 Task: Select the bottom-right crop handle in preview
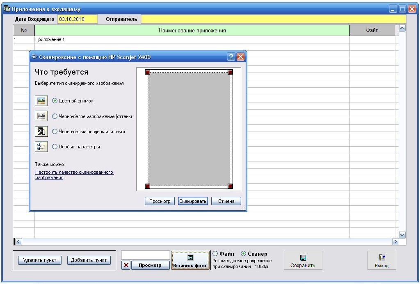coord(230,186)
